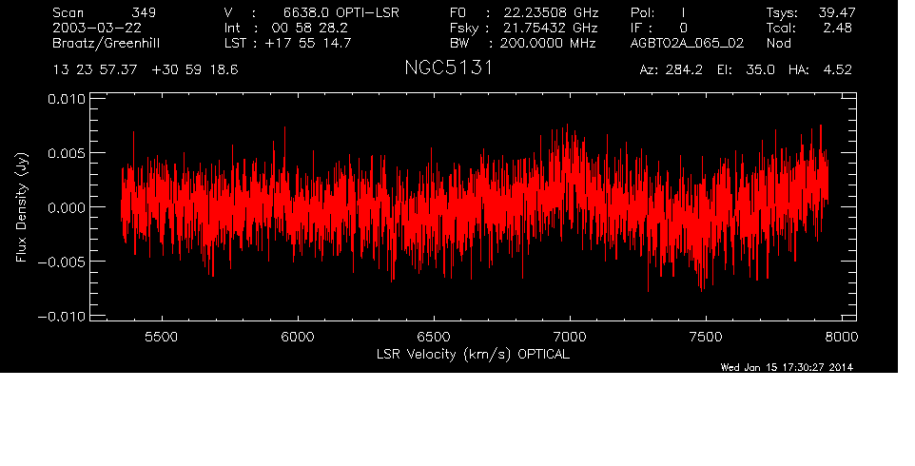Image resolution: width=915 pixels, height=466 pixels.
Task: Select bandwidth value 200.0000 MHz
Action: click(x=548, y=43)
